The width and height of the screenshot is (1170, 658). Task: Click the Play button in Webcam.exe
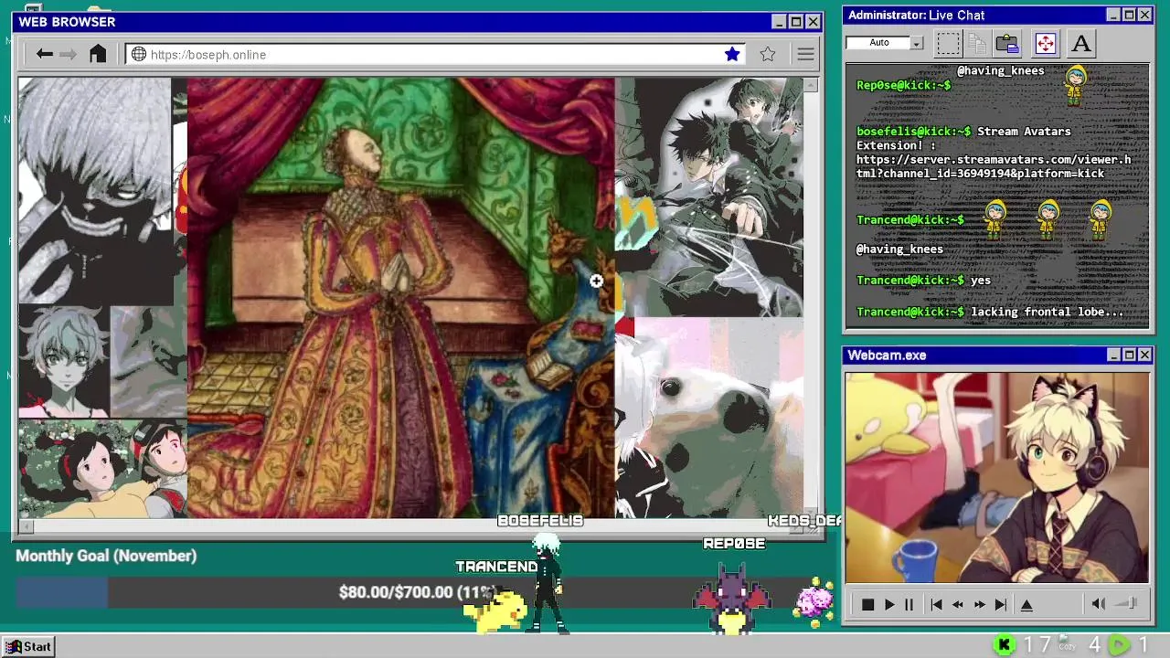point(888,604)
